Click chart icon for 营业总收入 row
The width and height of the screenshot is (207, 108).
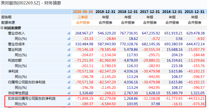coord(69,33)
